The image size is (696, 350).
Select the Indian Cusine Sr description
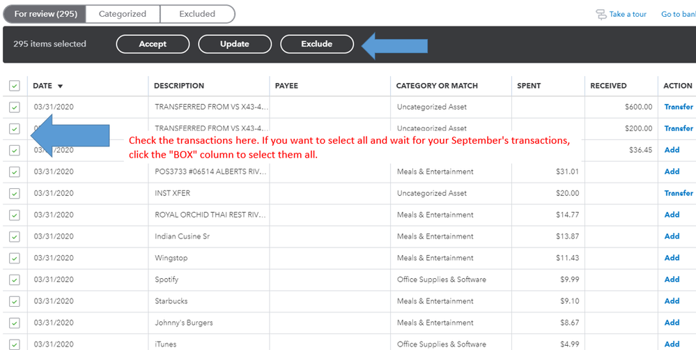182,236
